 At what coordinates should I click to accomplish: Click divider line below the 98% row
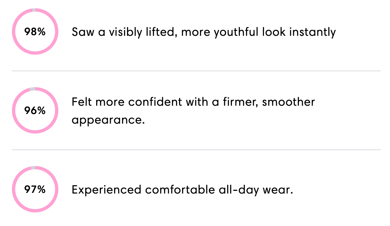pos(196,71)
